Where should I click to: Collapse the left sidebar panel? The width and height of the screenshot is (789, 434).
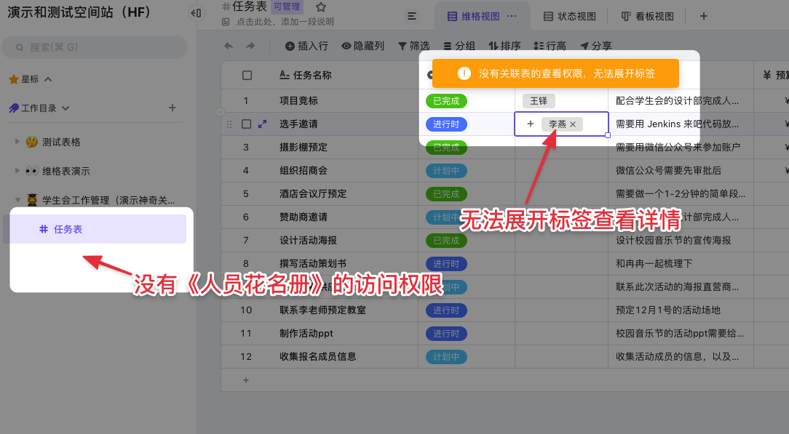pyautogui.click(x=196, y=13)
